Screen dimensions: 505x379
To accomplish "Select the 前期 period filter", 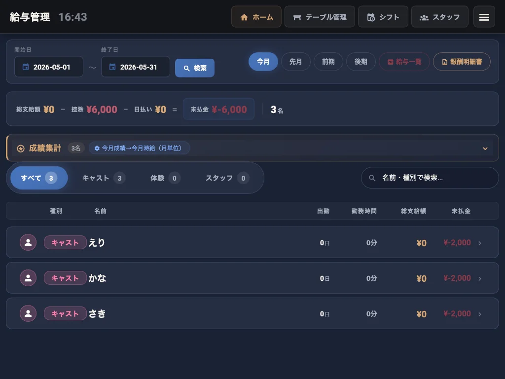I will [328, 62].
